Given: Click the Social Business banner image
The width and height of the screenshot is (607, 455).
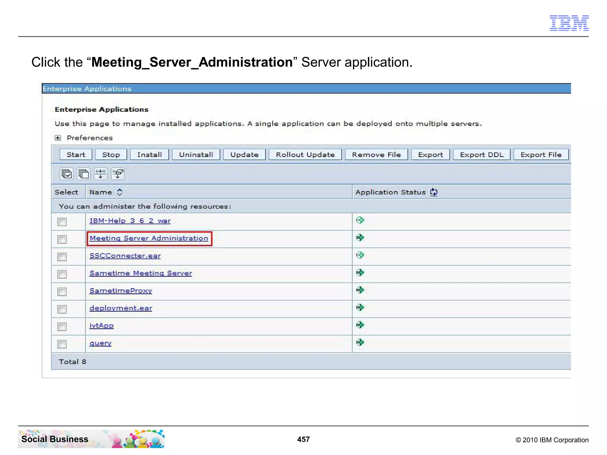Looking at the screenshot, I should click(91, 439).
